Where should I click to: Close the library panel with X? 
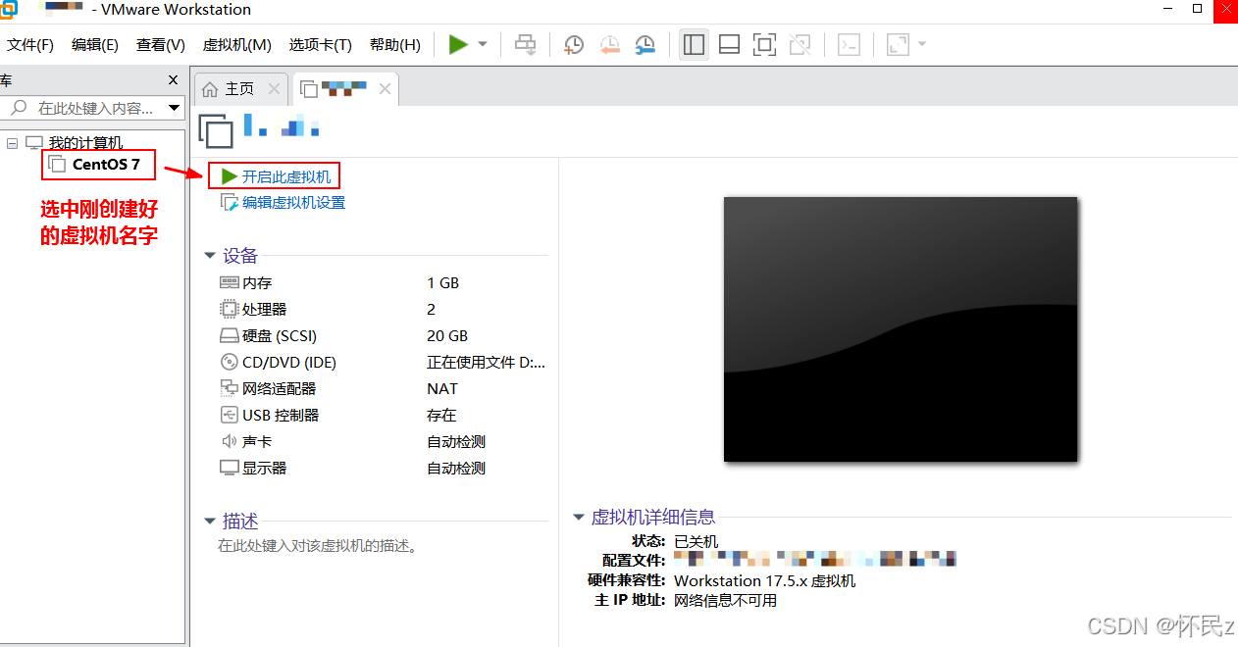click(174, 80)
